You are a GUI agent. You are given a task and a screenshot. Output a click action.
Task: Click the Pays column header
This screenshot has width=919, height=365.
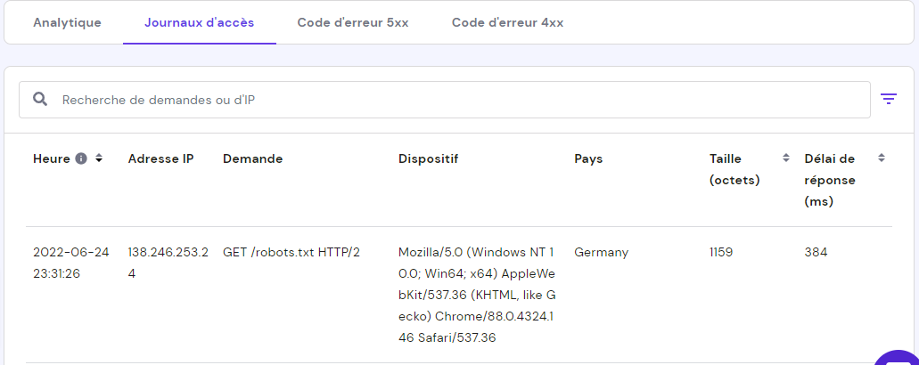(x=588, y=158)
